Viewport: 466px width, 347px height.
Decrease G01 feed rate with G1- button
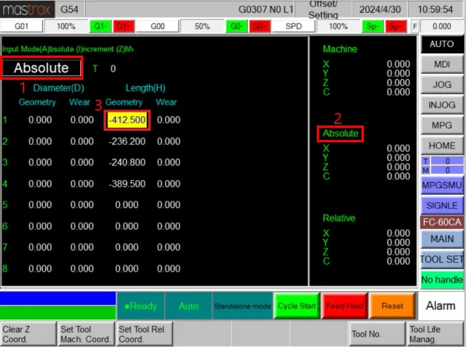[x=100, y=26]
